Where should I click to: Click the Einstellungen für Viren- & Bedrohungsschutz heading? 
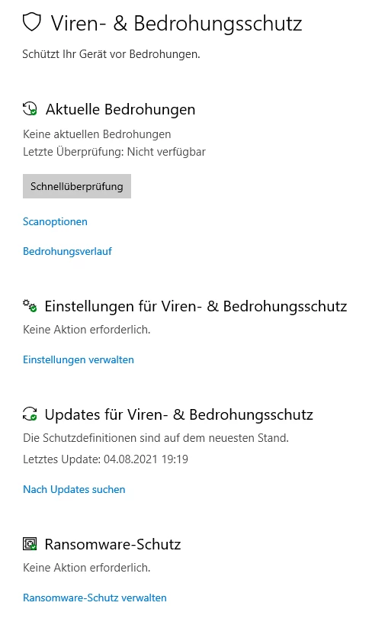click(195, 306)
